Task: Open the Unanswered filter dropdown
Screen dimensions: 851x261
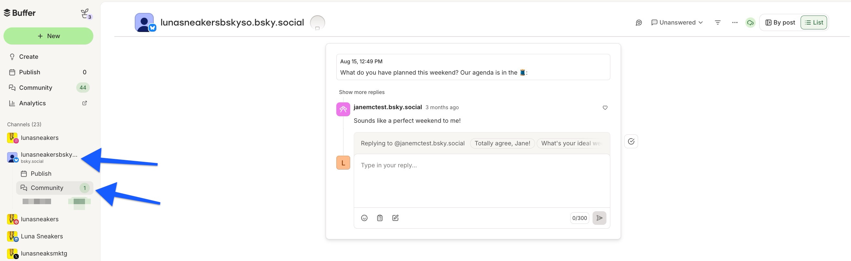Action: point(677,23)
